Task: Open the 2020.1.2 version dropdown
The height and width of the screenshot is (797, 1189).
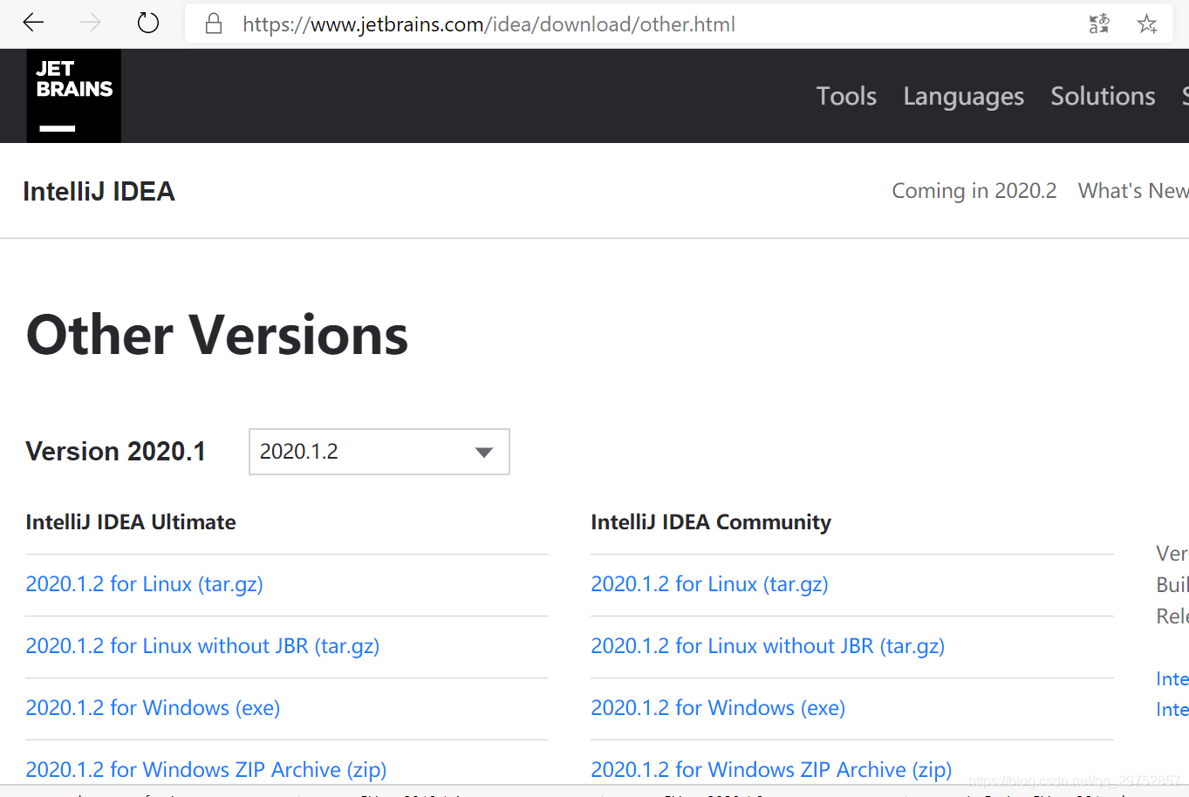Action: click(x=379, y=452)
